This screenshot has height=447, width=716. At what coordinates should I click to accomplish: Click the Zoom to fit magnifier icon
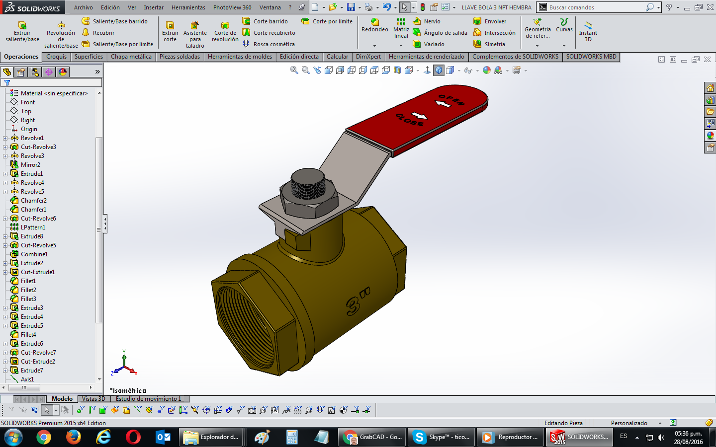(x=294, y=71)
